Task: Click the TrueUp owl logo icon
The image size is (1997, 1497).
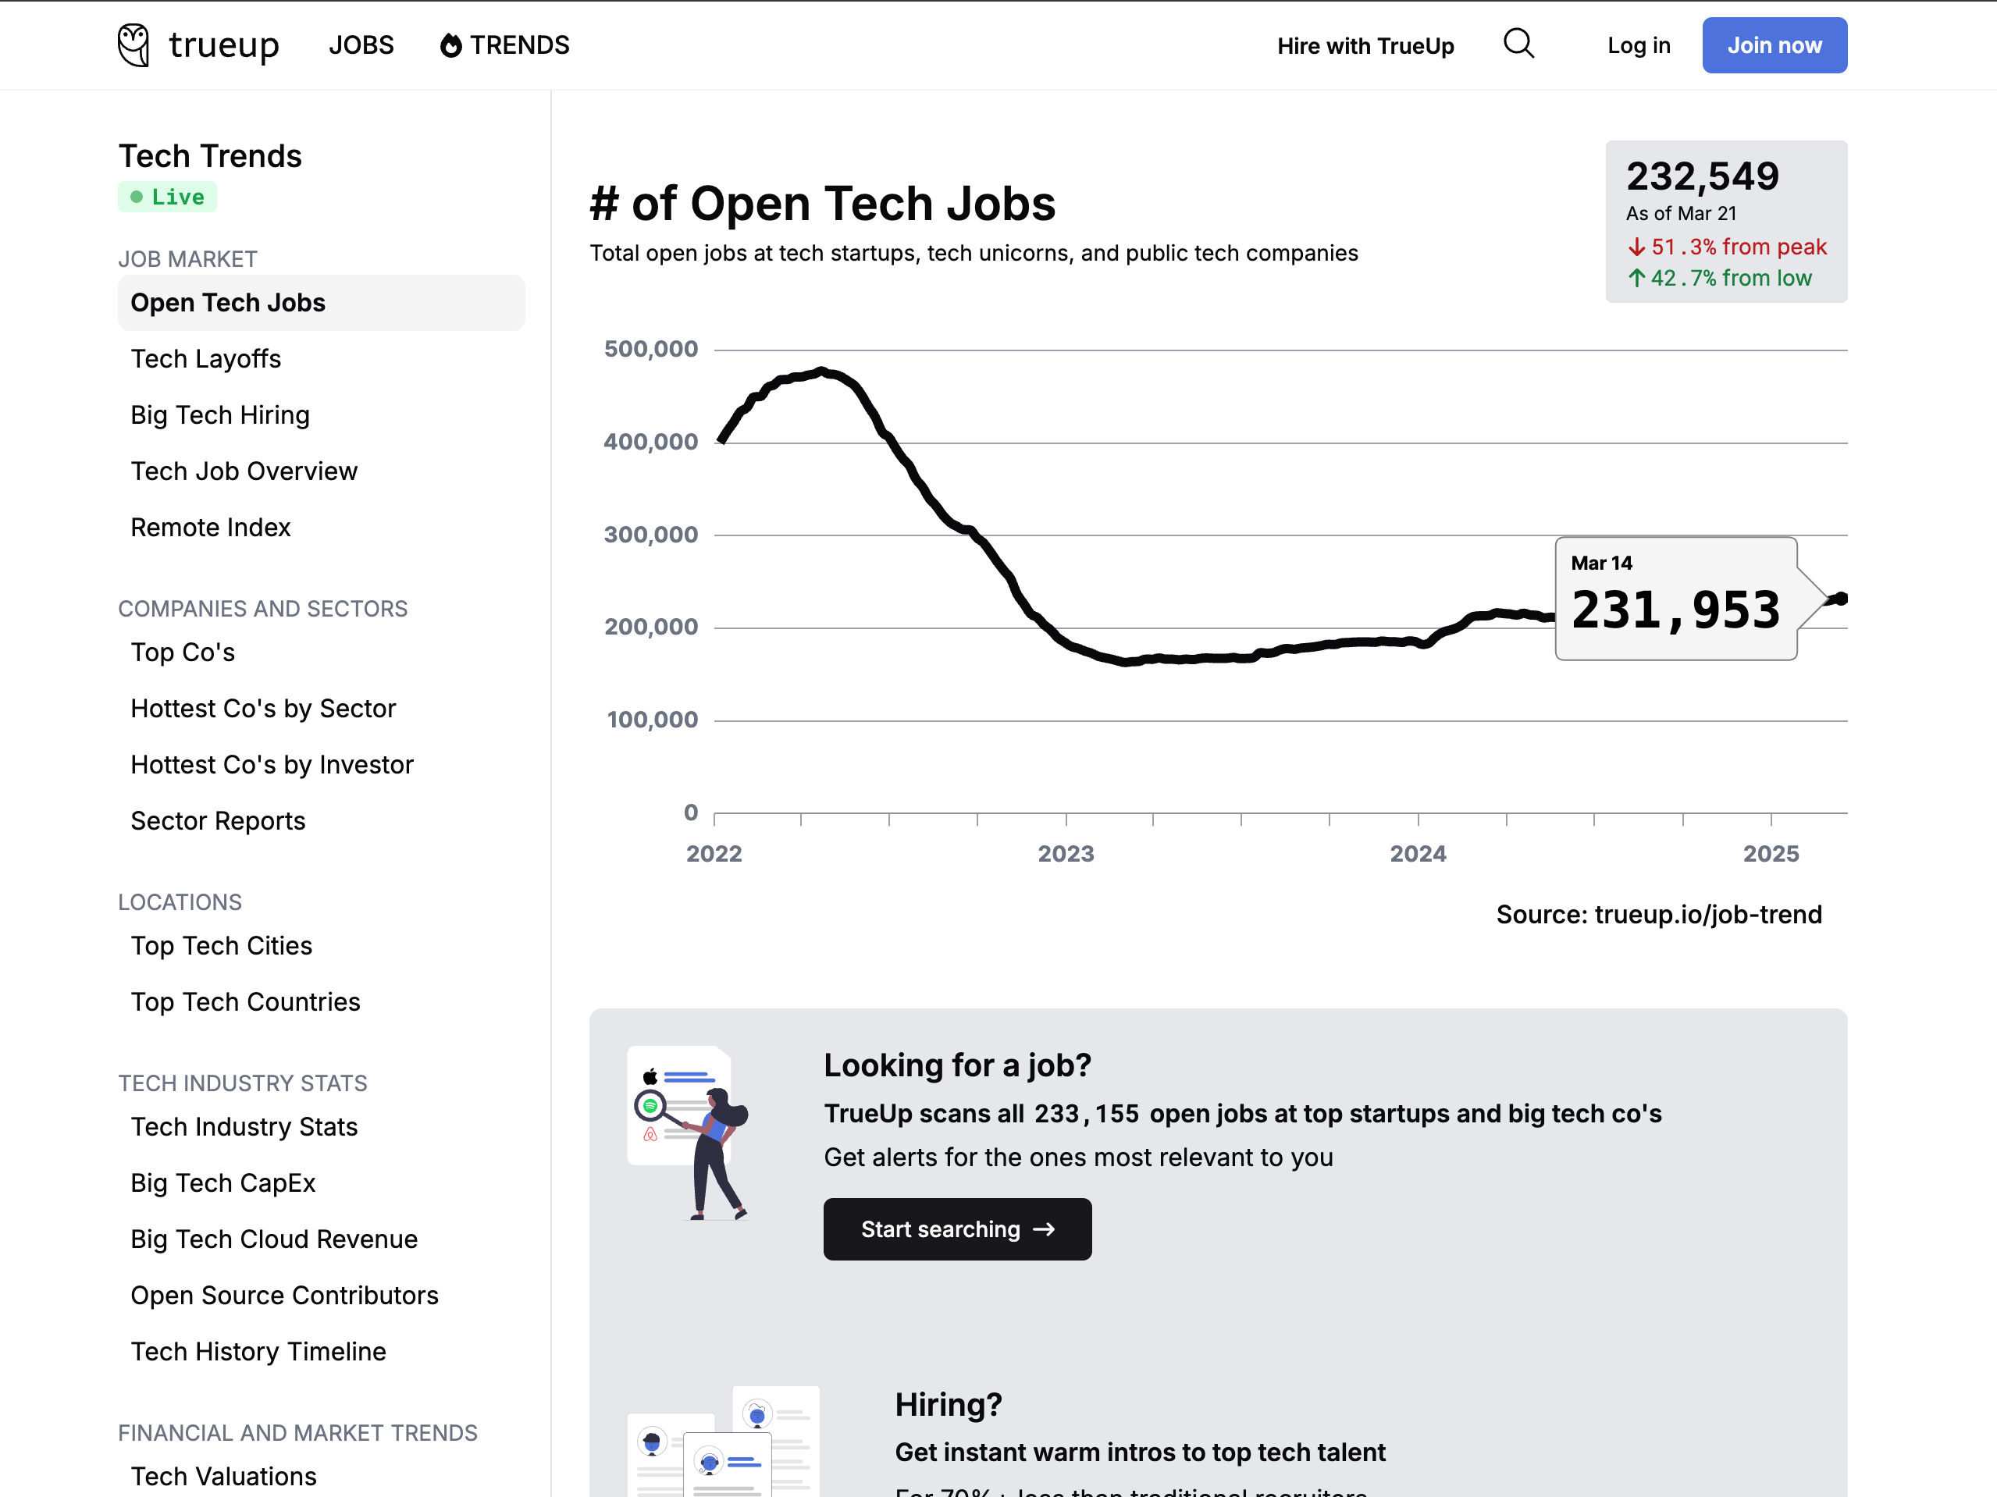Action: click(x=133, y=44)
